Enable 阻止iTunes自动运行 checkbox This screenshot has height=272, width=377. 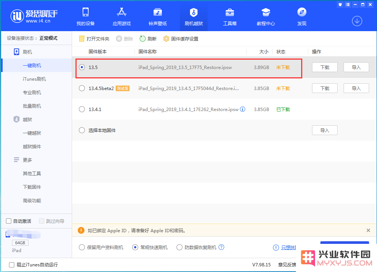12,265
